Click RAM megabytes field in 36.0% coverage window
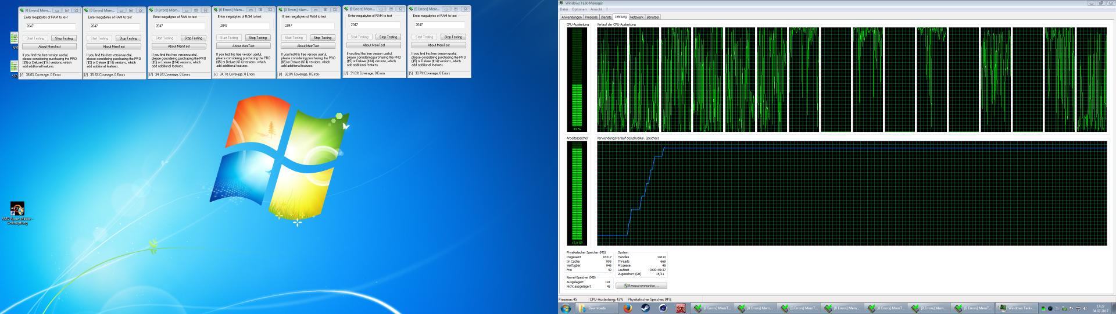This screenshot has height=314, width=1116. point(50,26)
